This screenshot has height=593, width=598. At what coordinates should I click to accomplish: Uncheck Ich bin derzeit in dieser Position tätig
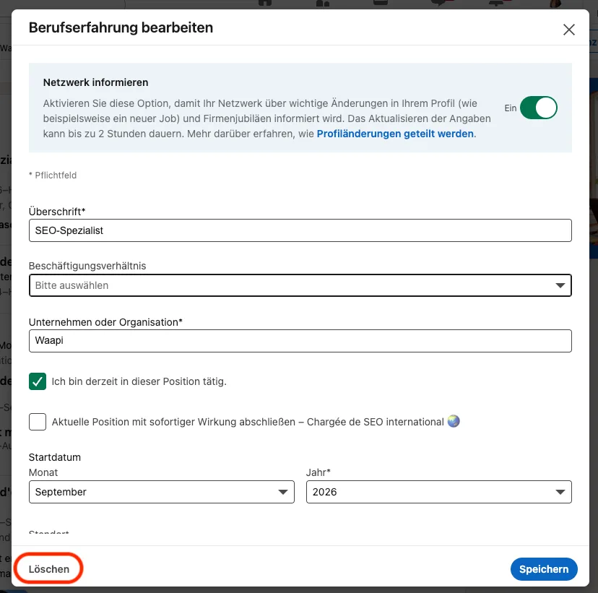click(x=38, y=381)
